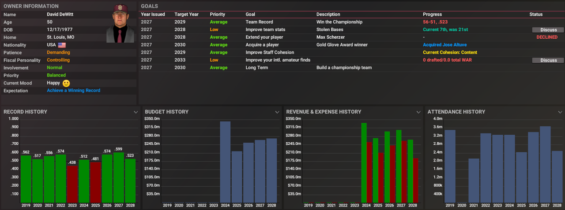Sort goals by Year Issued column header
The height and width of the screenshot is (210, 565).
click(x=153, y=15)
